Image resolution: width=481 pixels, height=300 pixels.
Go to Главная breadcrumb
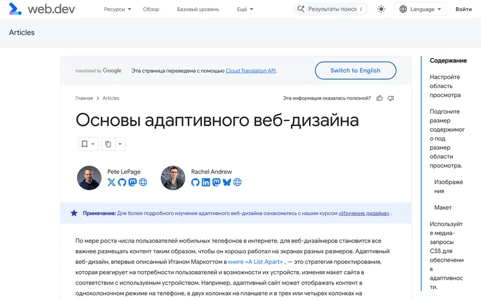pos(84,98)
